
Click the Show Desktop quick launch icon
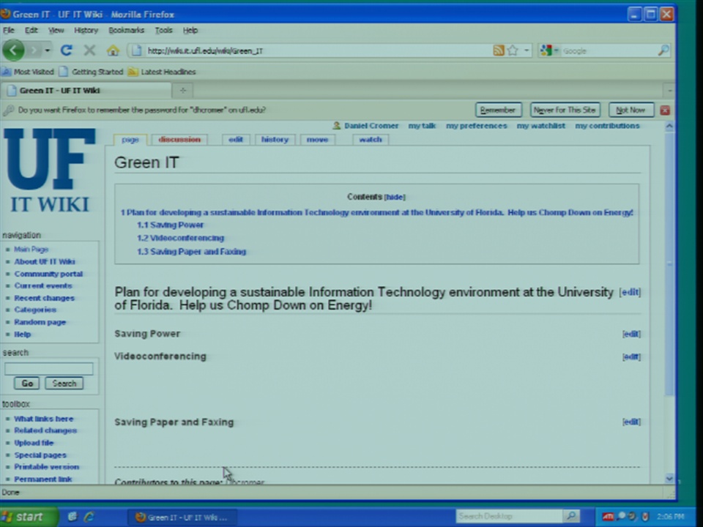[72, 517]
